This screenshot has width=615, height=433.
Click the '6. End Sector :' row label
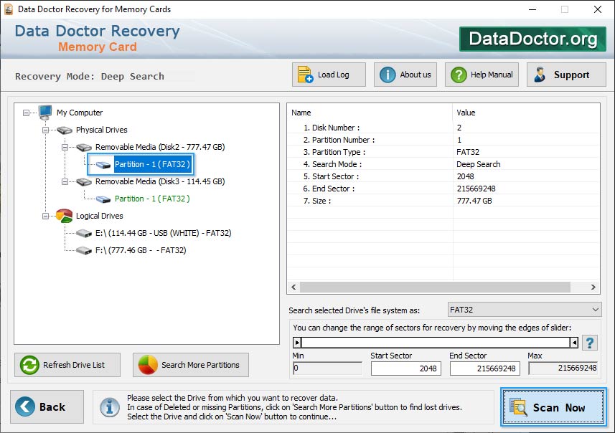pos(329,189)
